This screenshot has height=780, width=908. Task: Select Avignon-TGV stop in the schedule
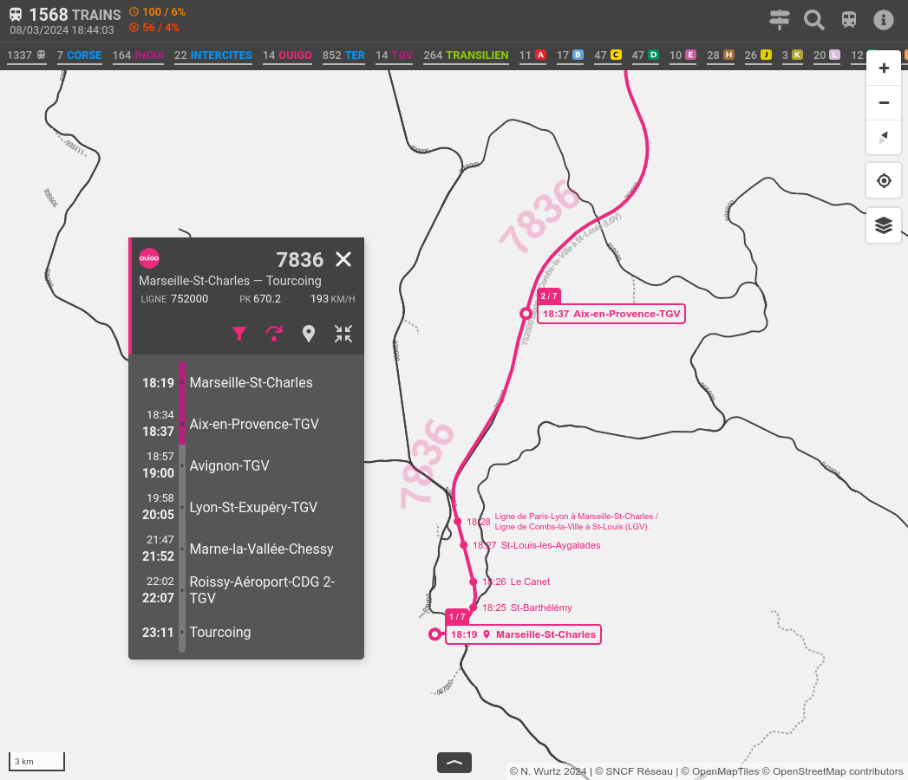tap(229, 465)
